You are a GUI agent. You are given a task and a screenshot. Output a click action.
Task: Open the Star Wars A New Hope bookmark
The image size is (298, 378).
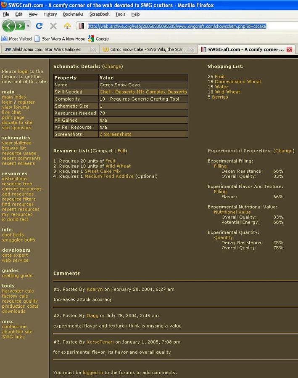tap(60, 39)
